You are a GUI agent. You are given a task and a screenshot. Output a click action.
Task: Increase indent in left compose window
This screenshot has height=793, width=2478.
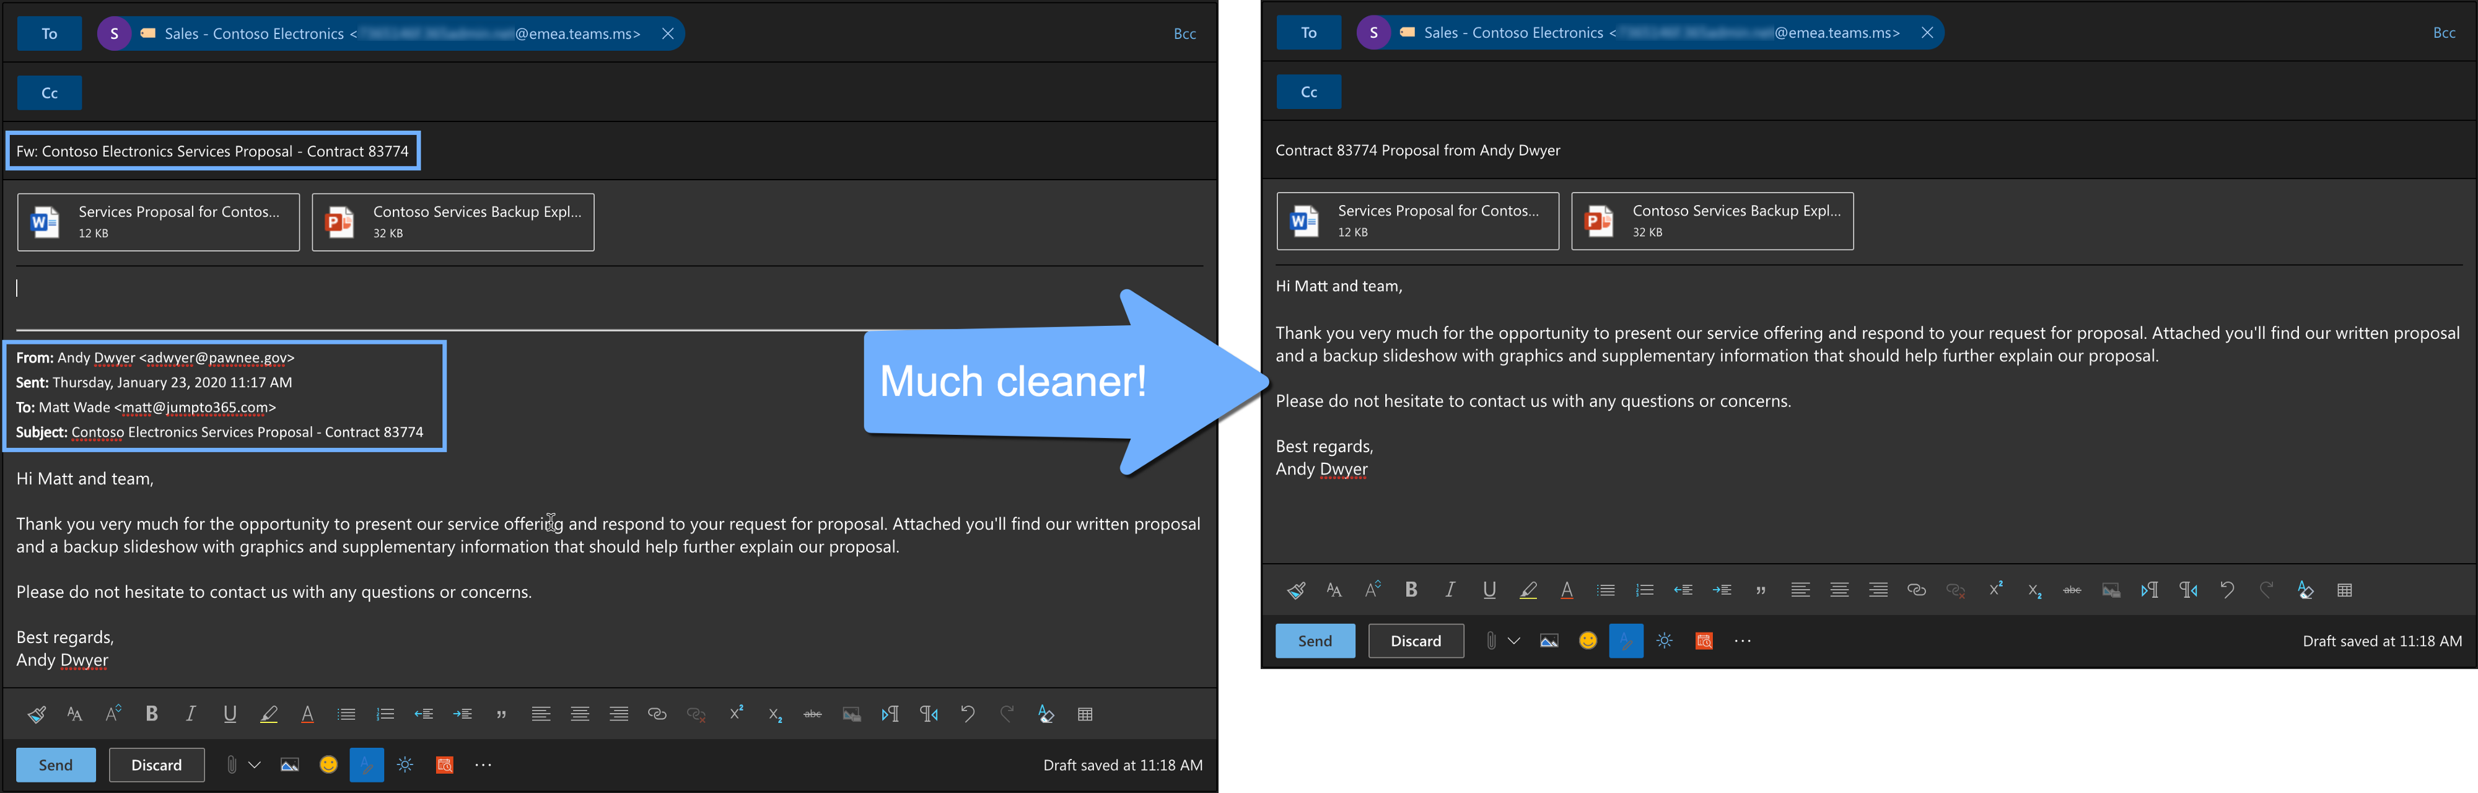click(463, 714)
